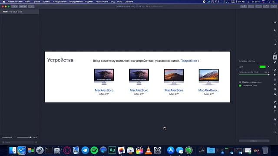Open Terminal from the Dock

coord(49,150)
